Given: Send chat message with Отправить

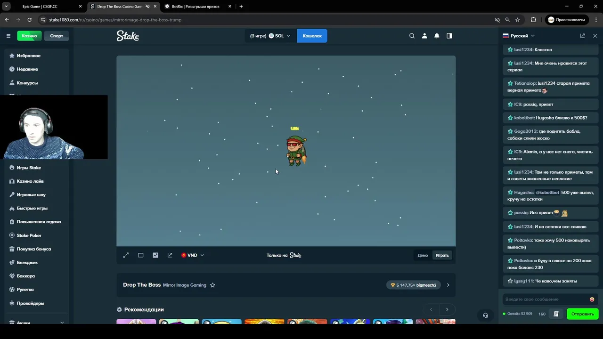Looking at the screenshot, I should (582, 314).
